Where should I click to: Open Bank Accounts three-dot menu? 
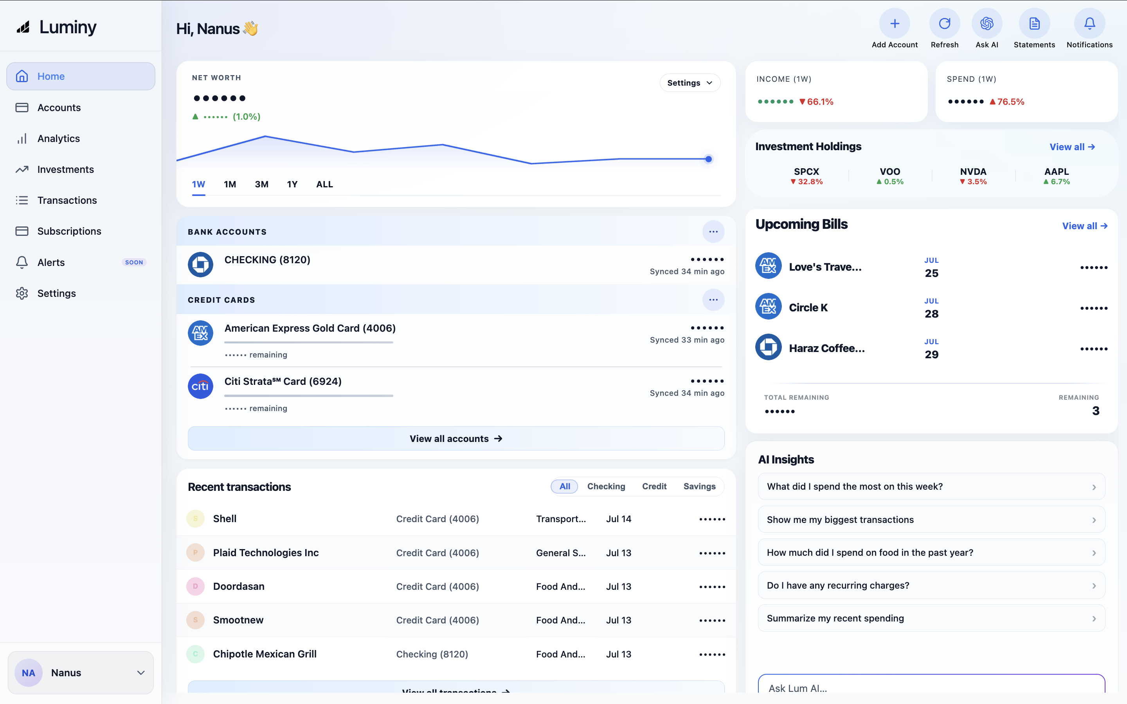pyautogui.click(x=713, y=232)
